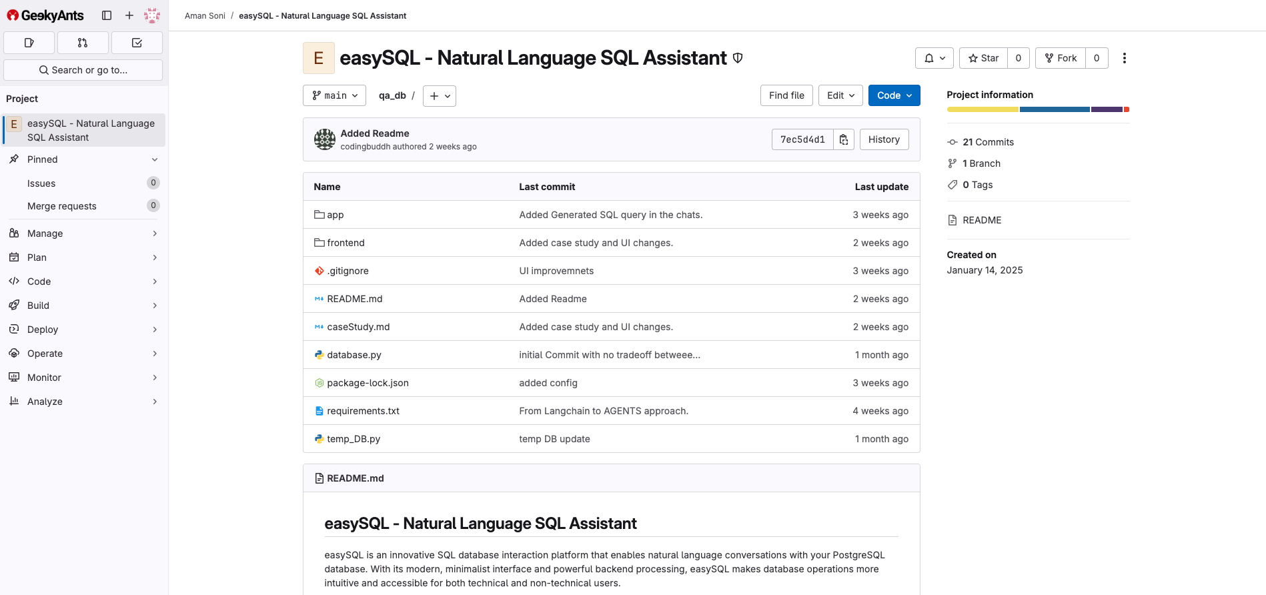The width and height of the screenshot is (1266, 595).
Task: Click the GeekyAnts logo
Action: click(45, 15)
